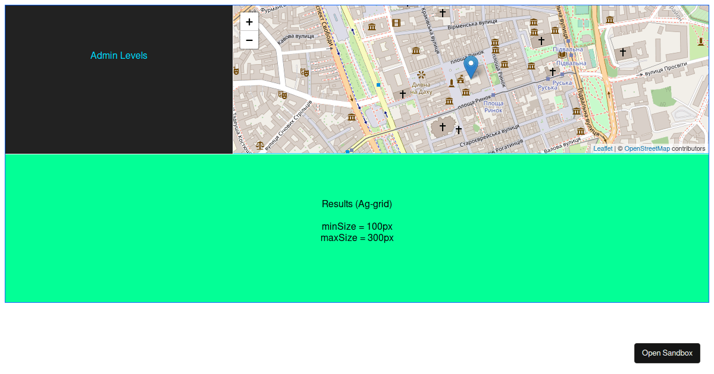Click the Площа Ринок place label

click(x=493, y=106)
